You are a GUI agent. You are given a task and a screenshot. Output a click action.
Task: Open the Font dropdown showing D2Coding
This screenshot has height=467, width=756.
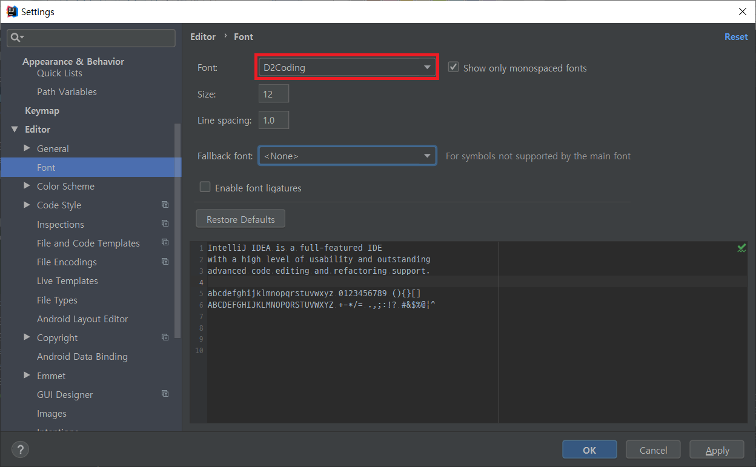[x=346, y=67]
